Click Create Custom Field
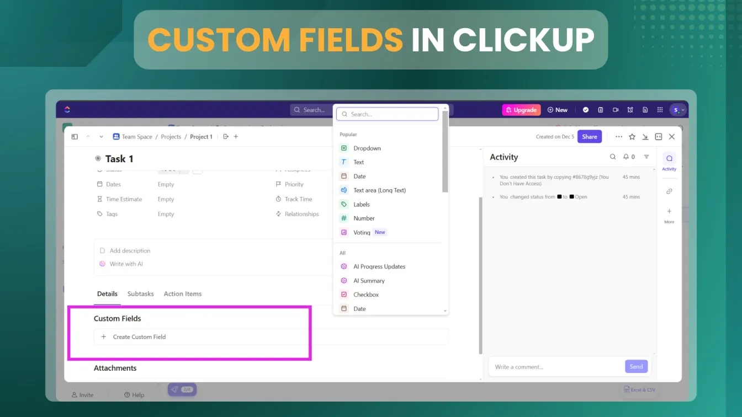 coord(271,336)
